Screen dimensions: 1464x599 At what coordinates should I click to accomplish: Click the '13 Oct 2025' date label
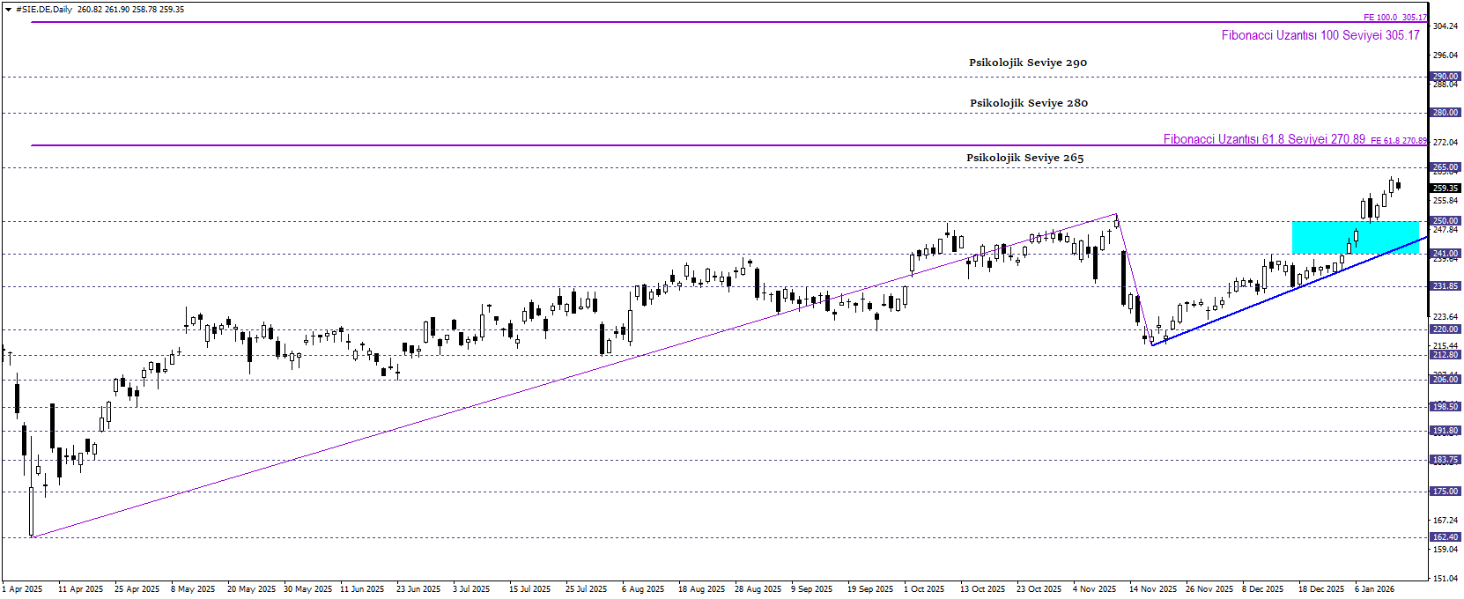[982, 589]
